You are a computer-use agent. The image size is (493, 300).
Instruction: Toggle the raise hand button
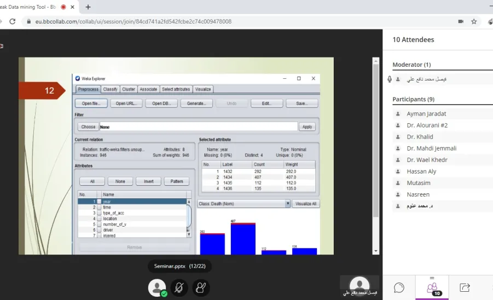coord(201,287)
